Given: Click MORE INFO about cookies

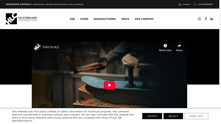Looking at the screenshot, I should click(x=196, y=116).
